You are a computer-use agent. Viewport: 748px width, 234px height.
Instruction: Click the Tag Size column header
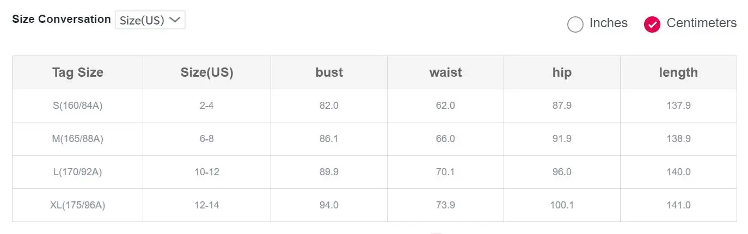coord(78,72)
